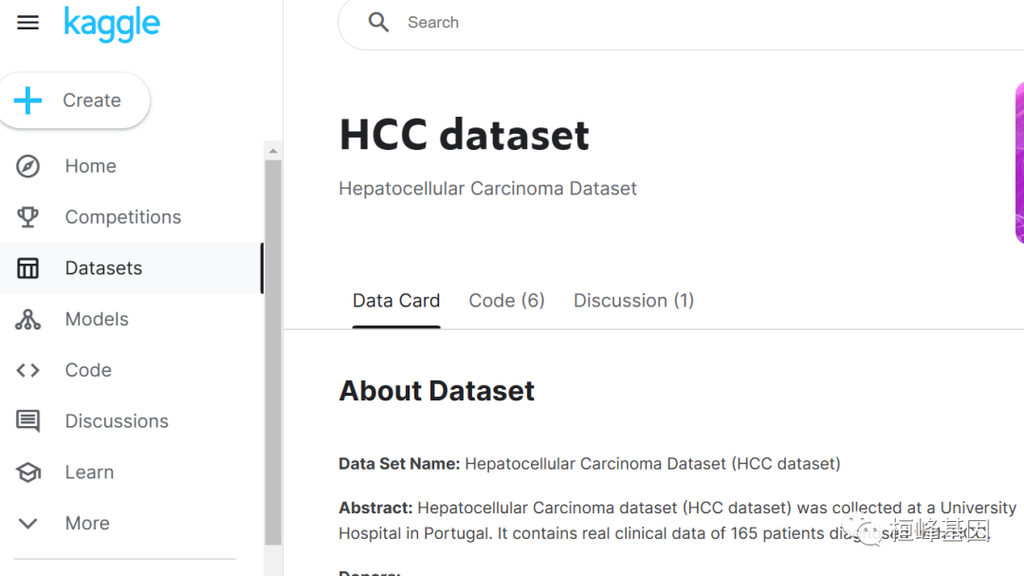Click the Datasets grid icon
This screenshot has width=1024, height=576.
coord(28,268)
